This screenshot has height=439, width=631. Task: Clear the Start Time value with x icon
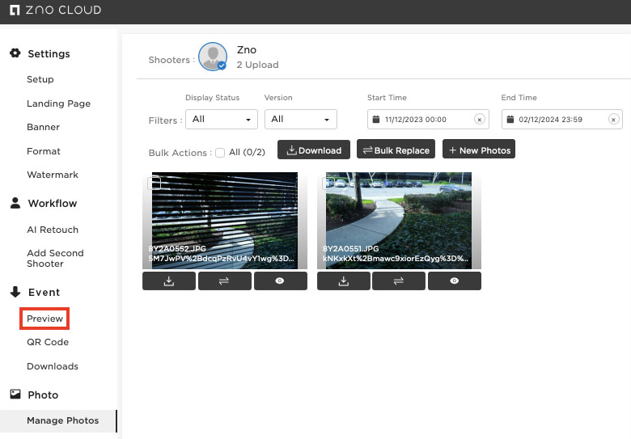(x=479, y=120)
